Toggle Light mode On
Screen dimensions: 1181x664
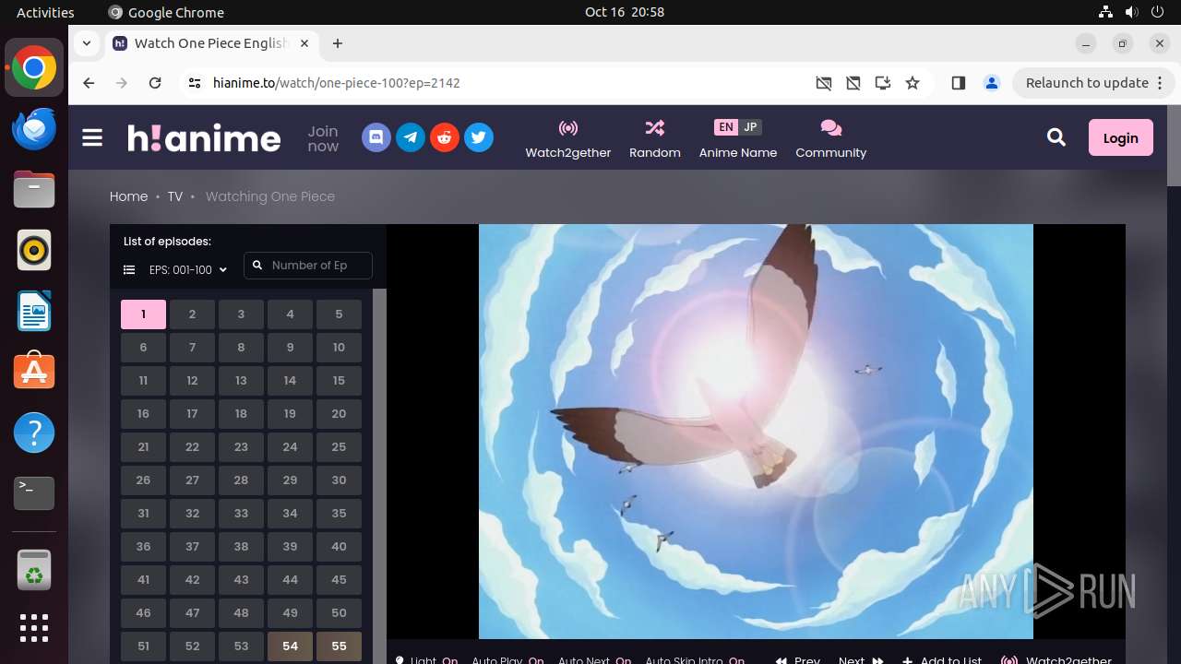[426, 660]
